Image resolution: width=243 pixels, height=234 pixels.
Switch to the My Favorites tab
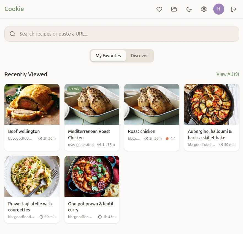(108, 56)
